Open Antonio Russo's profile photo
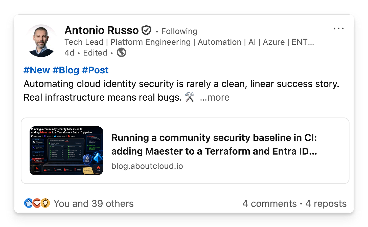This screenshot has width=368, height=227. pyautogui.click(x=42, y=41)
